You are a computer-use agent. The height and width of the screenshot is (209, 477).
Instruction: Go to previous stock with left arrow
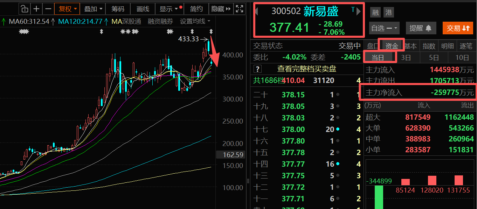256,12
